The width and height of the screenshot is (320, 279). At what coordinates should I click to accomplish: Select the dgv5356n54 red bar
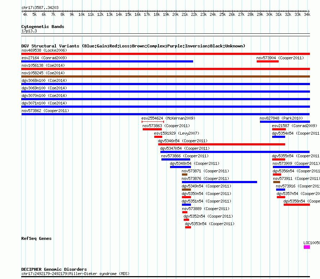(x=277, y=175)
